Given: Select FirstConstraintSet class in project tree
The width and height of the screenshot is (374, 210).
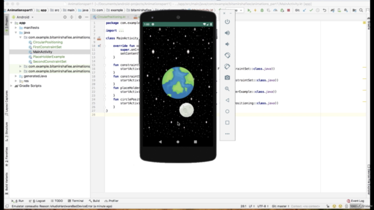Looking at the screenshot, I should pyautogui.click(x=47, y=47).
